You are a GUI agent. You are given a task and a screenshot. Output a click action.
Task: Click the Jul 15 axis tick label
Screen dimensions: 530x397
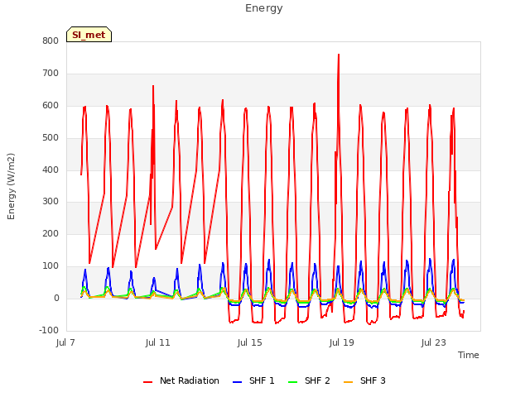(249, 343)
